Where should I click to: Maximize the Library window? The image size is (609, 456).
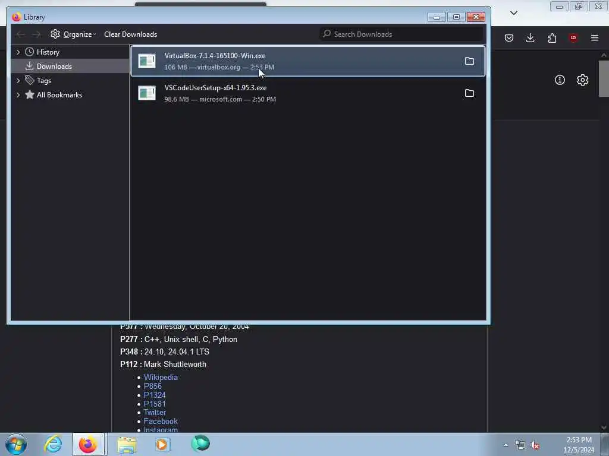point(456,17)
